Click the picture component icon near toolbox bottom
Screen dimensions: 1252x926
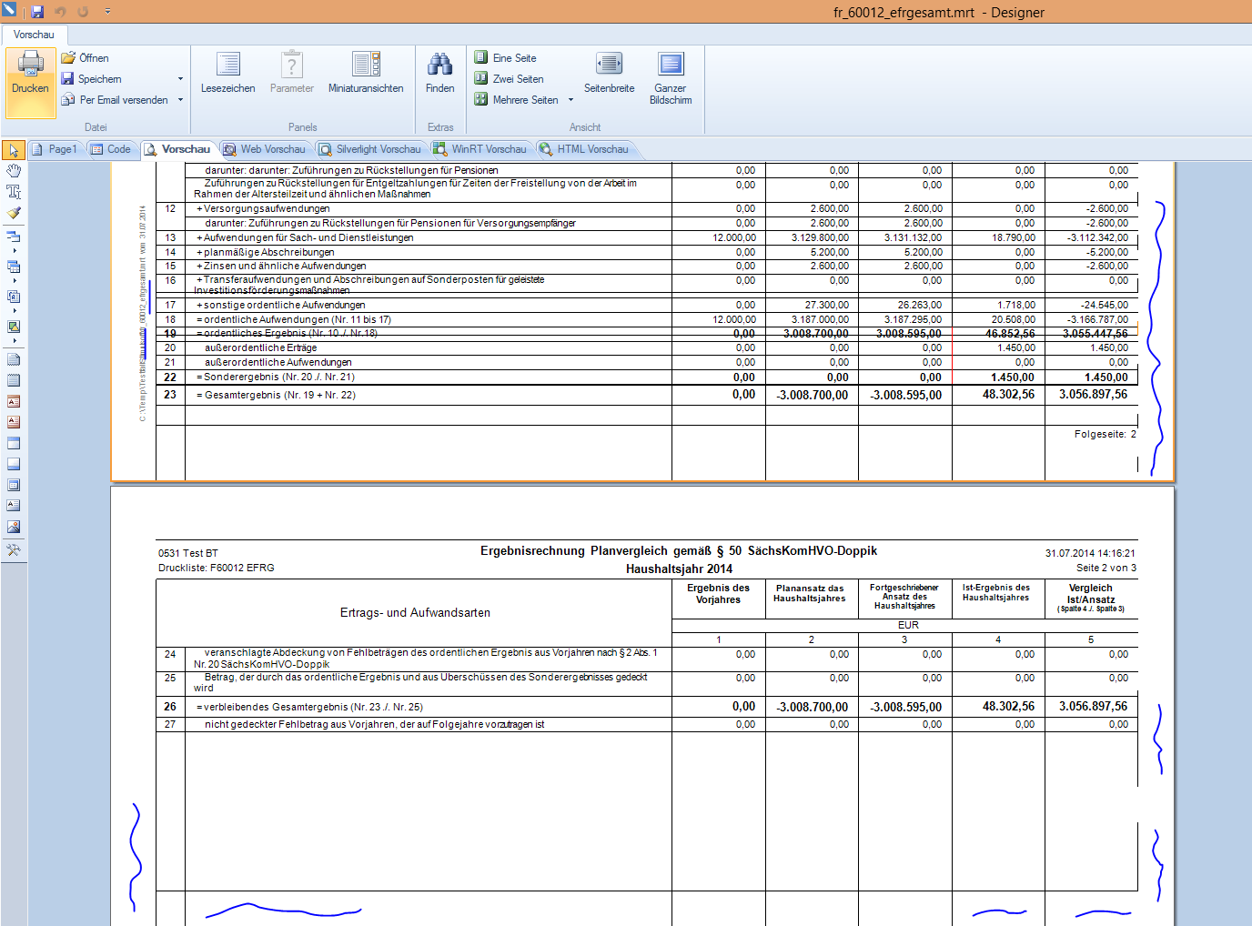tap(14, 527)
